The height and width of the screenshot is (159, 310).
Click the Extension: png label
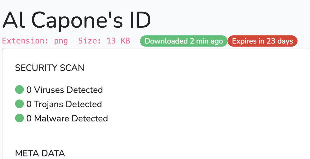(35, 41)
